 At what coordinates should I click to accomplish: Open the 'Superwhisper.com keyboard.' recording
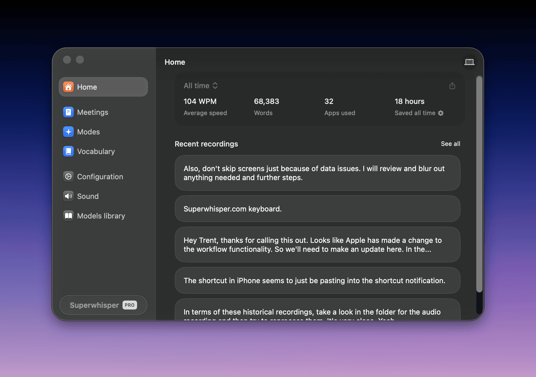click(317, 209)
